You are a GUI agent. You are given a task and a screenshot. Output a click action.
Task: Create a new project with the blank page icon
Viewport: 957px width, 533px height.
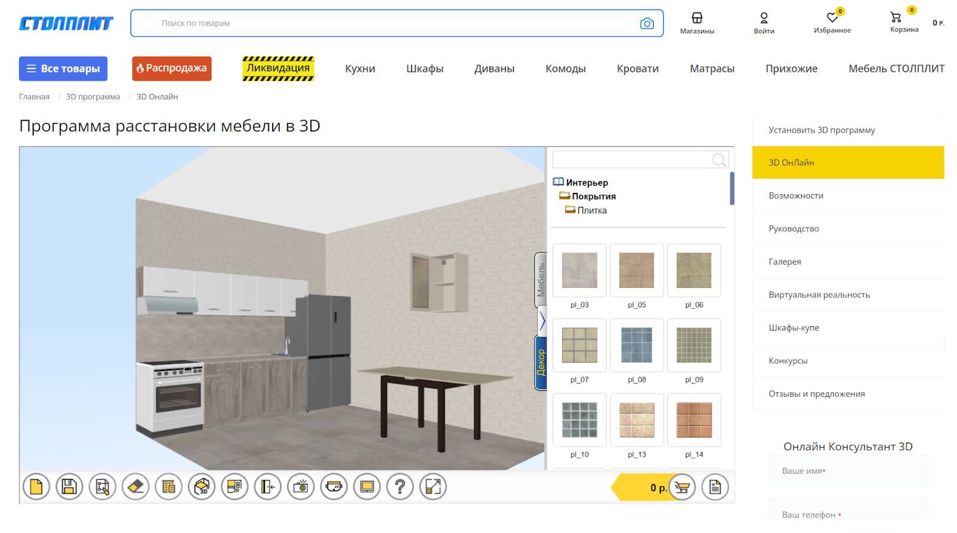tap(36, 487)
